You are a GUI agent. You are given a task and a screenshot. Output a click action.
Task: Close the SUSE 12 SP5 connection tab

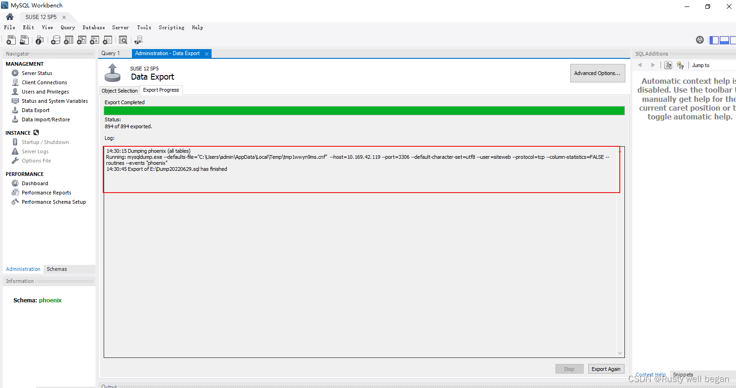(64, 17)
